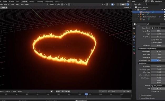Open the Object Mode dropdown
The image size is (165, 101).
point(4,4)
